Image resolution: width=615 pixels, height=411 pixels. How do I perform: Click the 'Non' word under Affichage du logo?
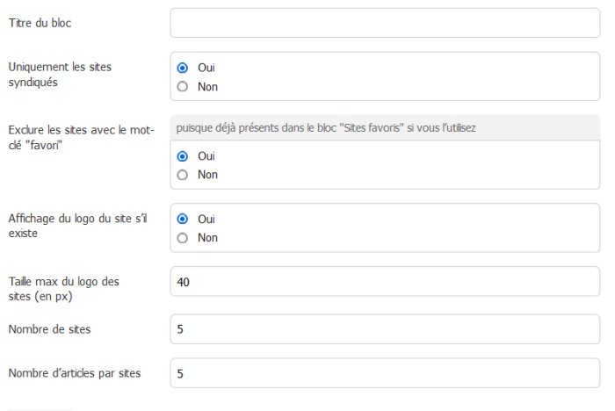pos(207,238)
